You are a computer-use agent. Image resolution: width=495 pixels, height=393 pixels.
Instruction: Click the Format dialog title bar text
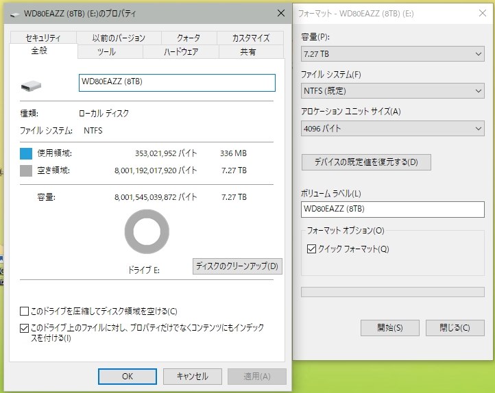[356, 14]
